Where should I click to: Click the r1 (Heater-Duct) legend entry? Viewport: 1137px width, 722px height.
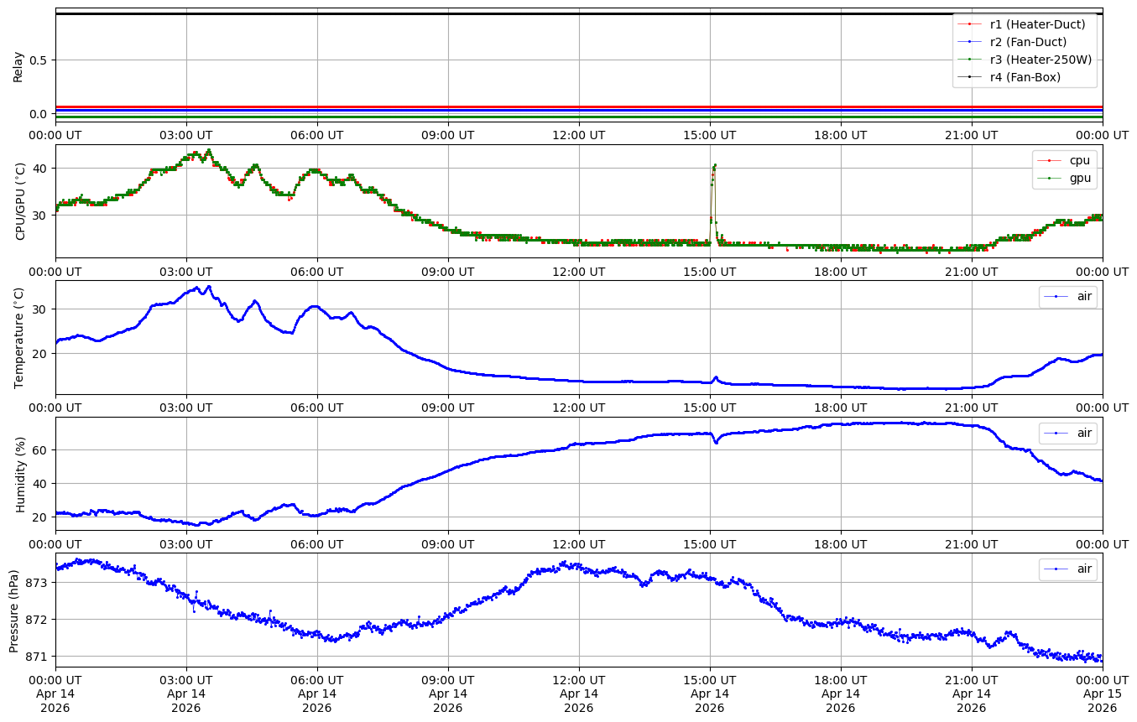click(1037, 24)
